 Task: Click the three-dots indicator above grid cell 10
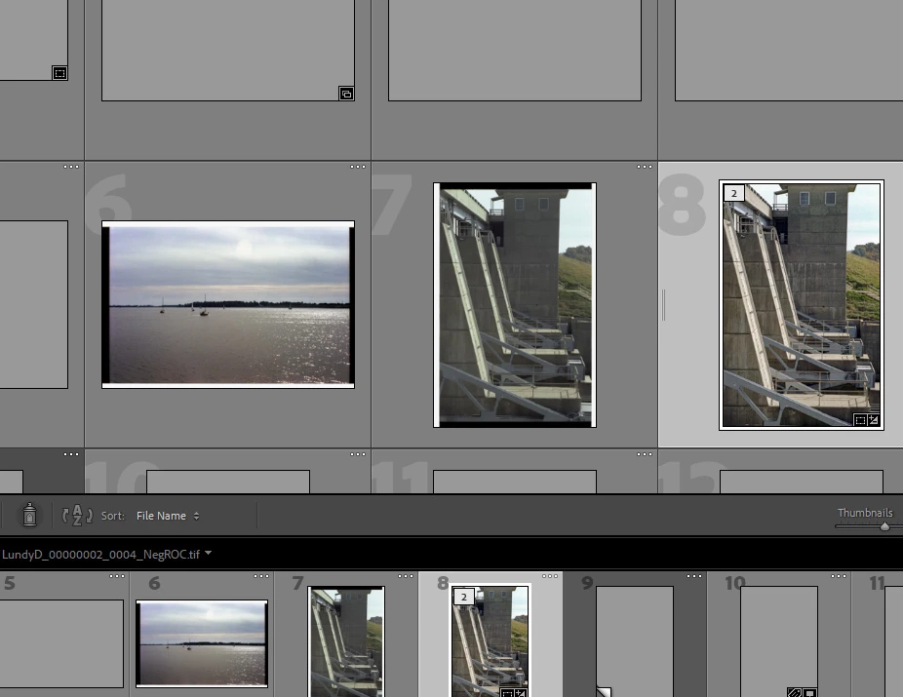click(358, 454)
